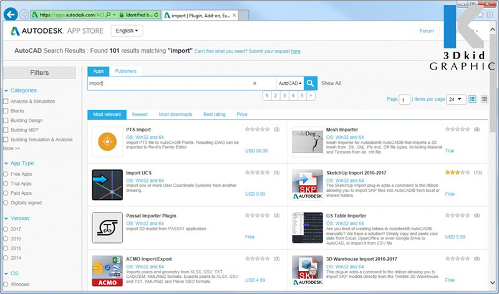Viewport: 499px width, 294px height.
Task: Sort results by Newest
Action: [x=140, y=115]
